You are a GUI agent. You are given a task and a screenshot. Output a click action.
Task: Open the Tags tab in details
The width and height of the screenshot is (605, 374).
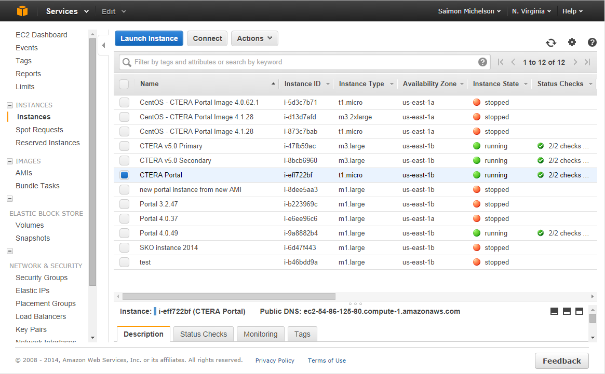point(302,334)
